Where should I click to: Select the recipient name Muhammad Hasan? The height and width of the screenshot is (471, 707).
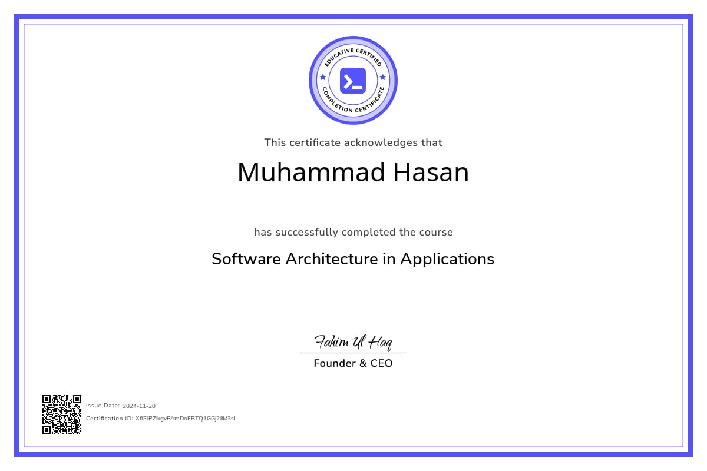353,173
